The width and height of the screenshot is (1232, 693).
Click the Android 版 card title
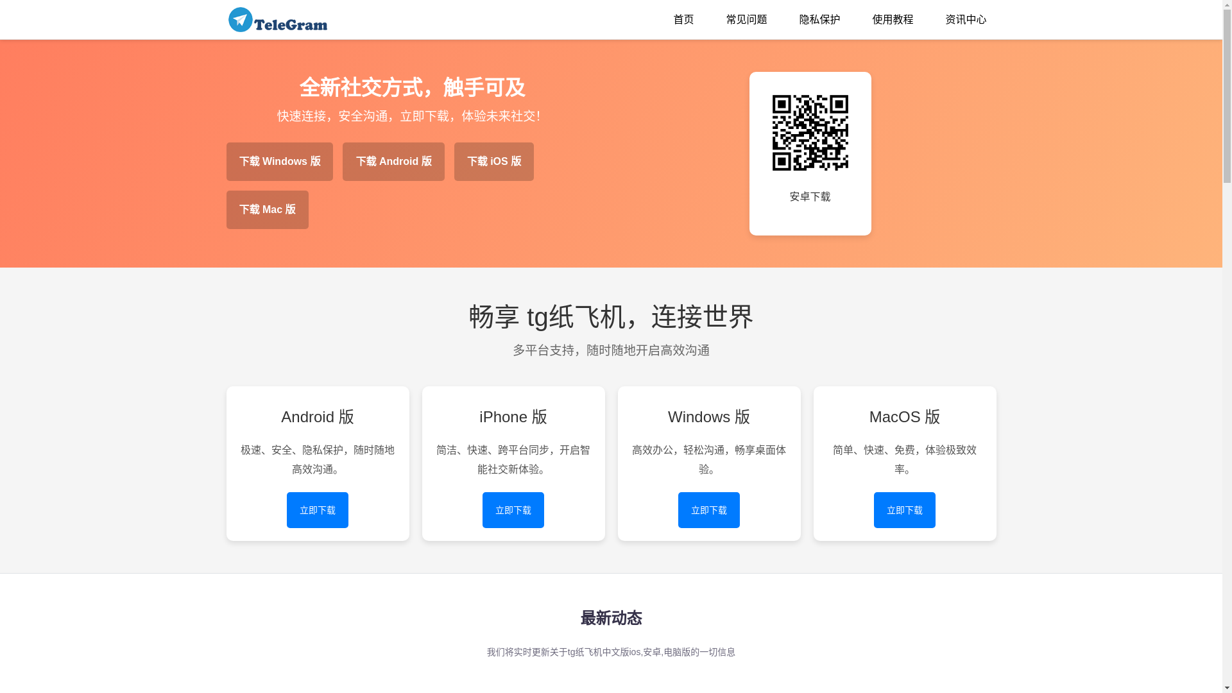(x=318, y=417)
